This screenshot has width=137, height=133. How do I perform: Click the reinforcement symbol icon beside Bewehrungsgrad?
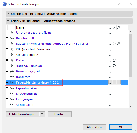(11, 71)
